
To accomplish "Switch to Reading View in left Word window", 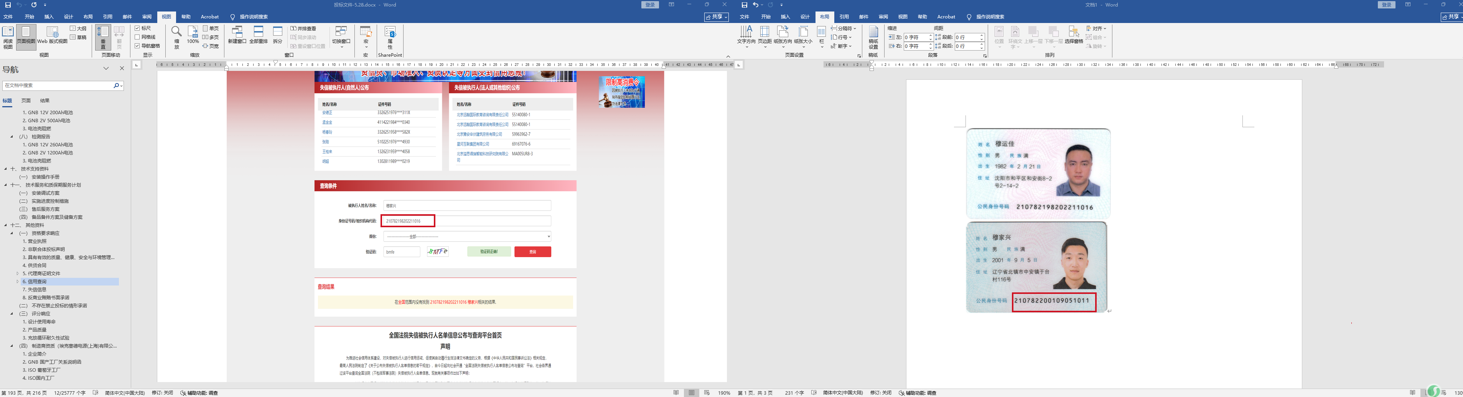I will (x=8, y=37).
